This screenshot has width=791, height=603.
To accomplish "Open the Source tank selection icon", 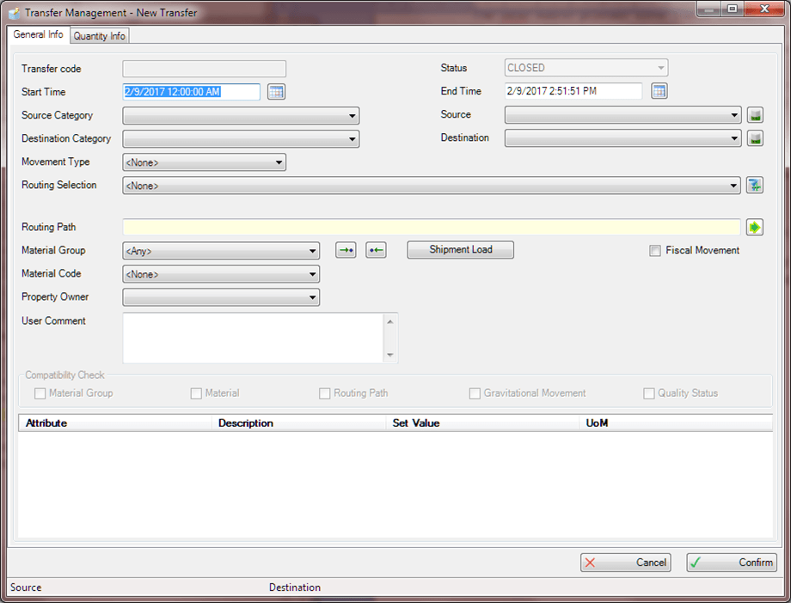I will tap(755, 114).
